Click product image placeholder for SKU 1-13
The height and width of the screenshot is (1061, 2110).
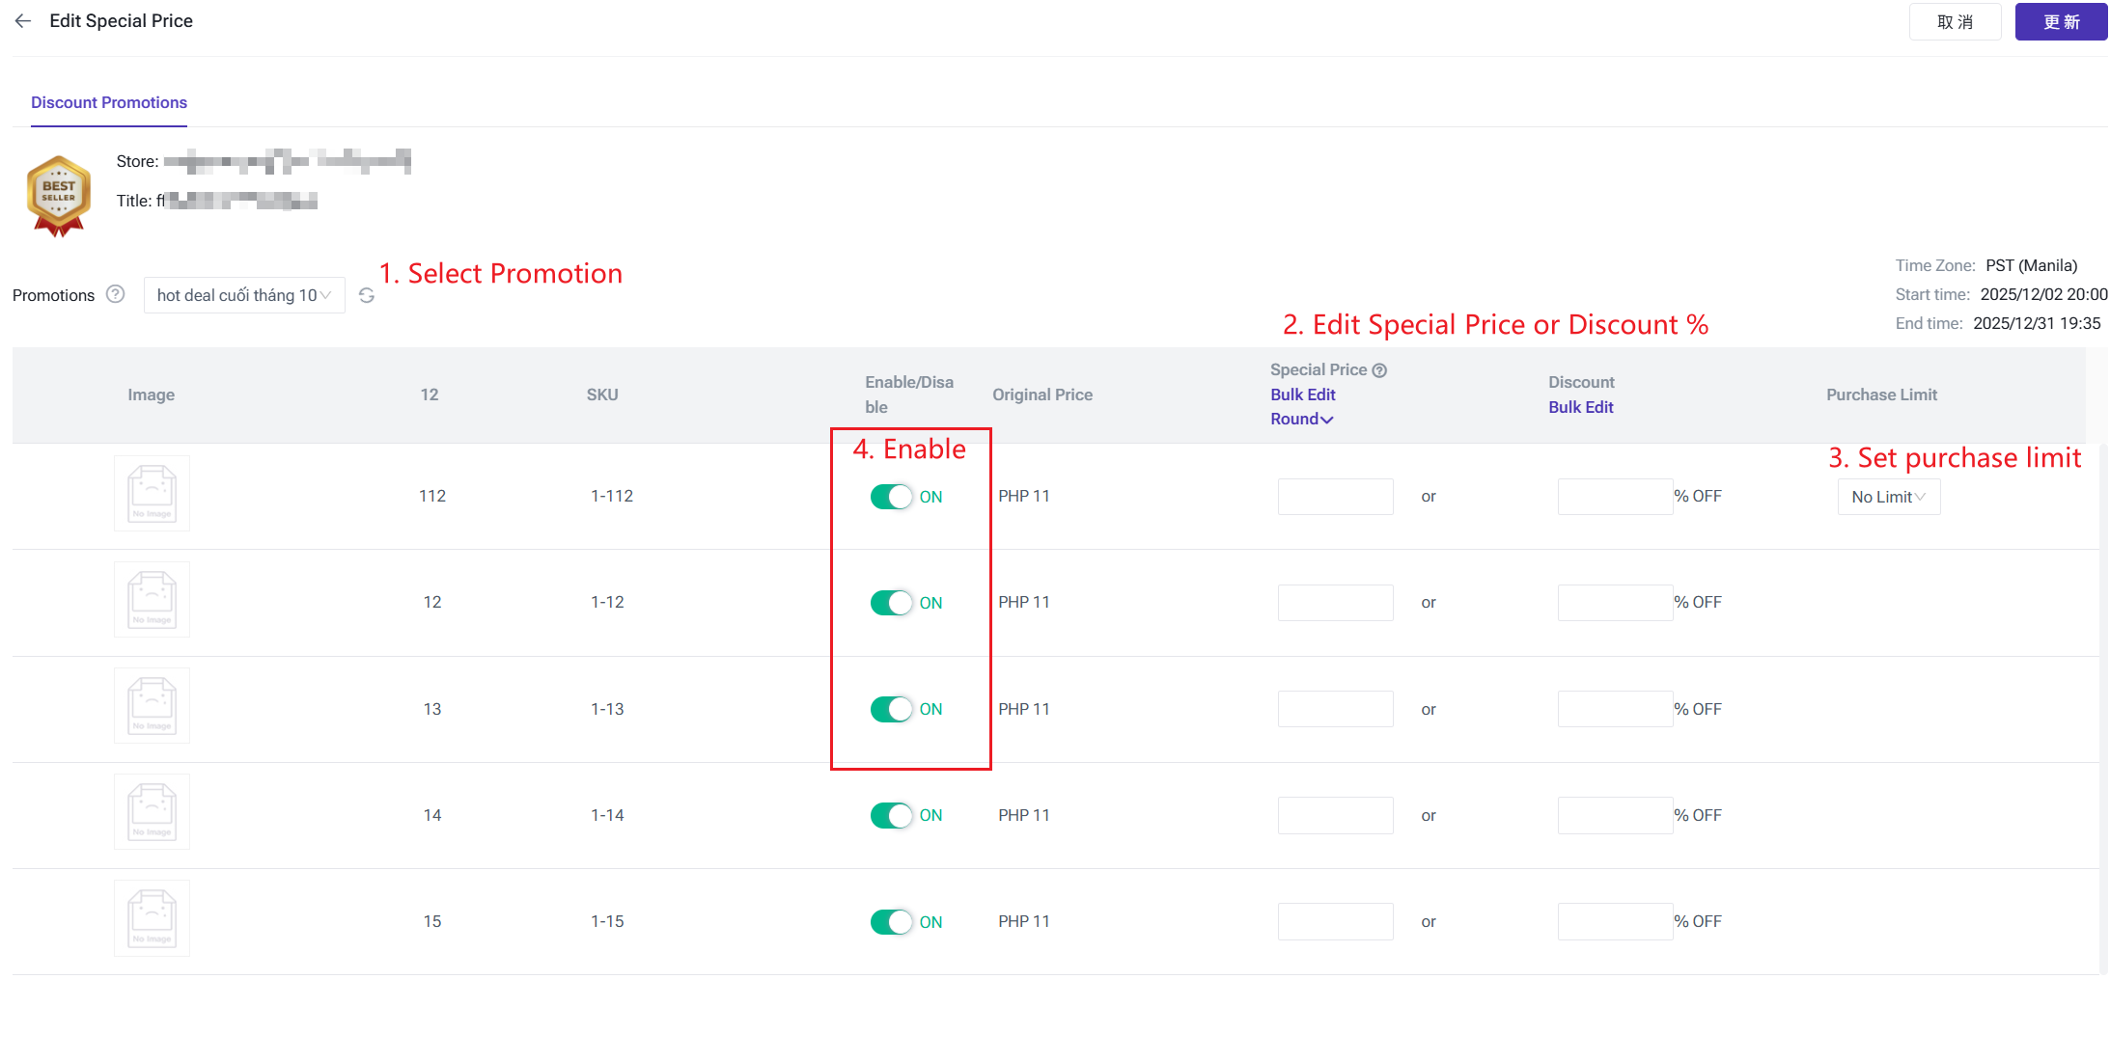tap(152, 706)
